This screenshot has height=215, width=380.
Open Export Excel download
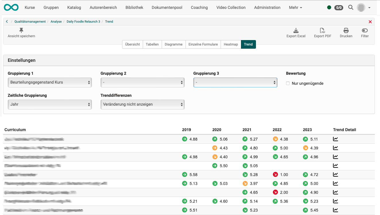296,32
